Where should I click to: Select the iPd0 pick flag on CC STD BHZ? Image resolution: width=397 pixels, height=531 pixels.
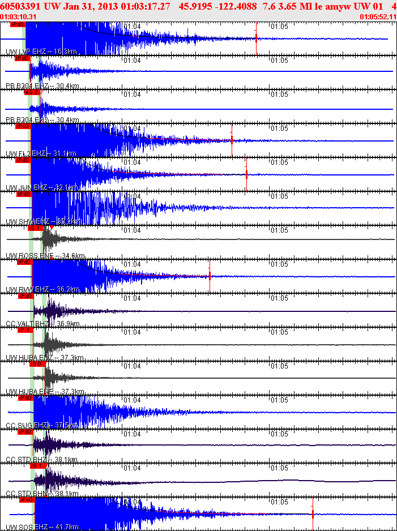[x=25, y=432]
